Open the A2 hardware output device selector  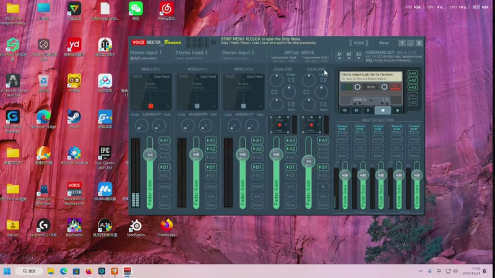[349, 56]
